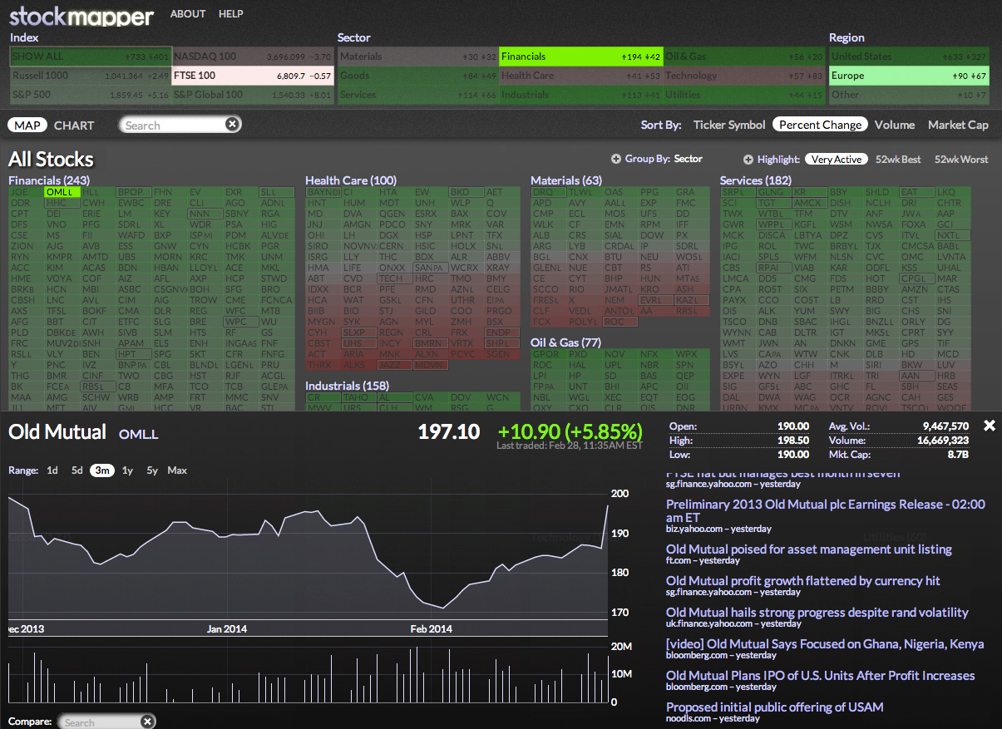Open Old Mutual poised for asset management article
1002x729 pixels.
point(809,549)
